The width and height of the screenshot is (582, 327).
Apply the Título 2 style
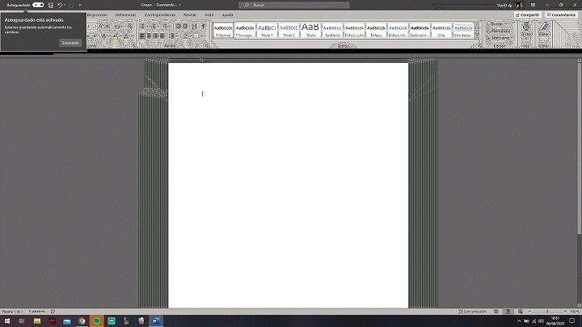click(289, 30)
